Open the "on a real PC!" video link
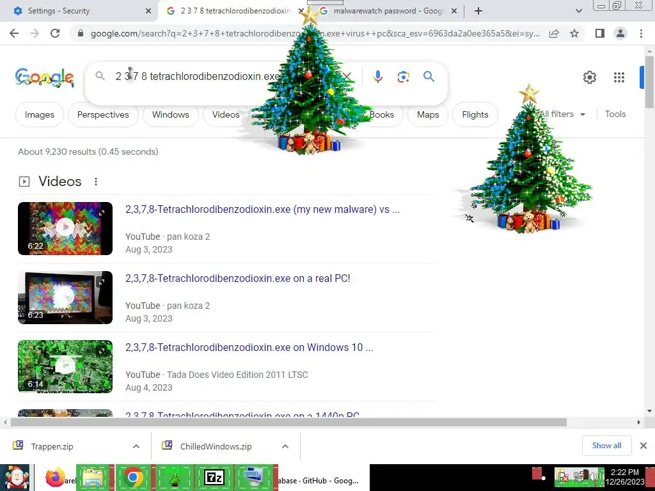The image size is (655, 491). [x=238, y=279]
